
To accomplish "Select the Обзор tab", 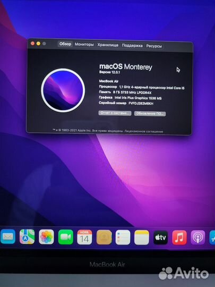I will click(65, 44).
